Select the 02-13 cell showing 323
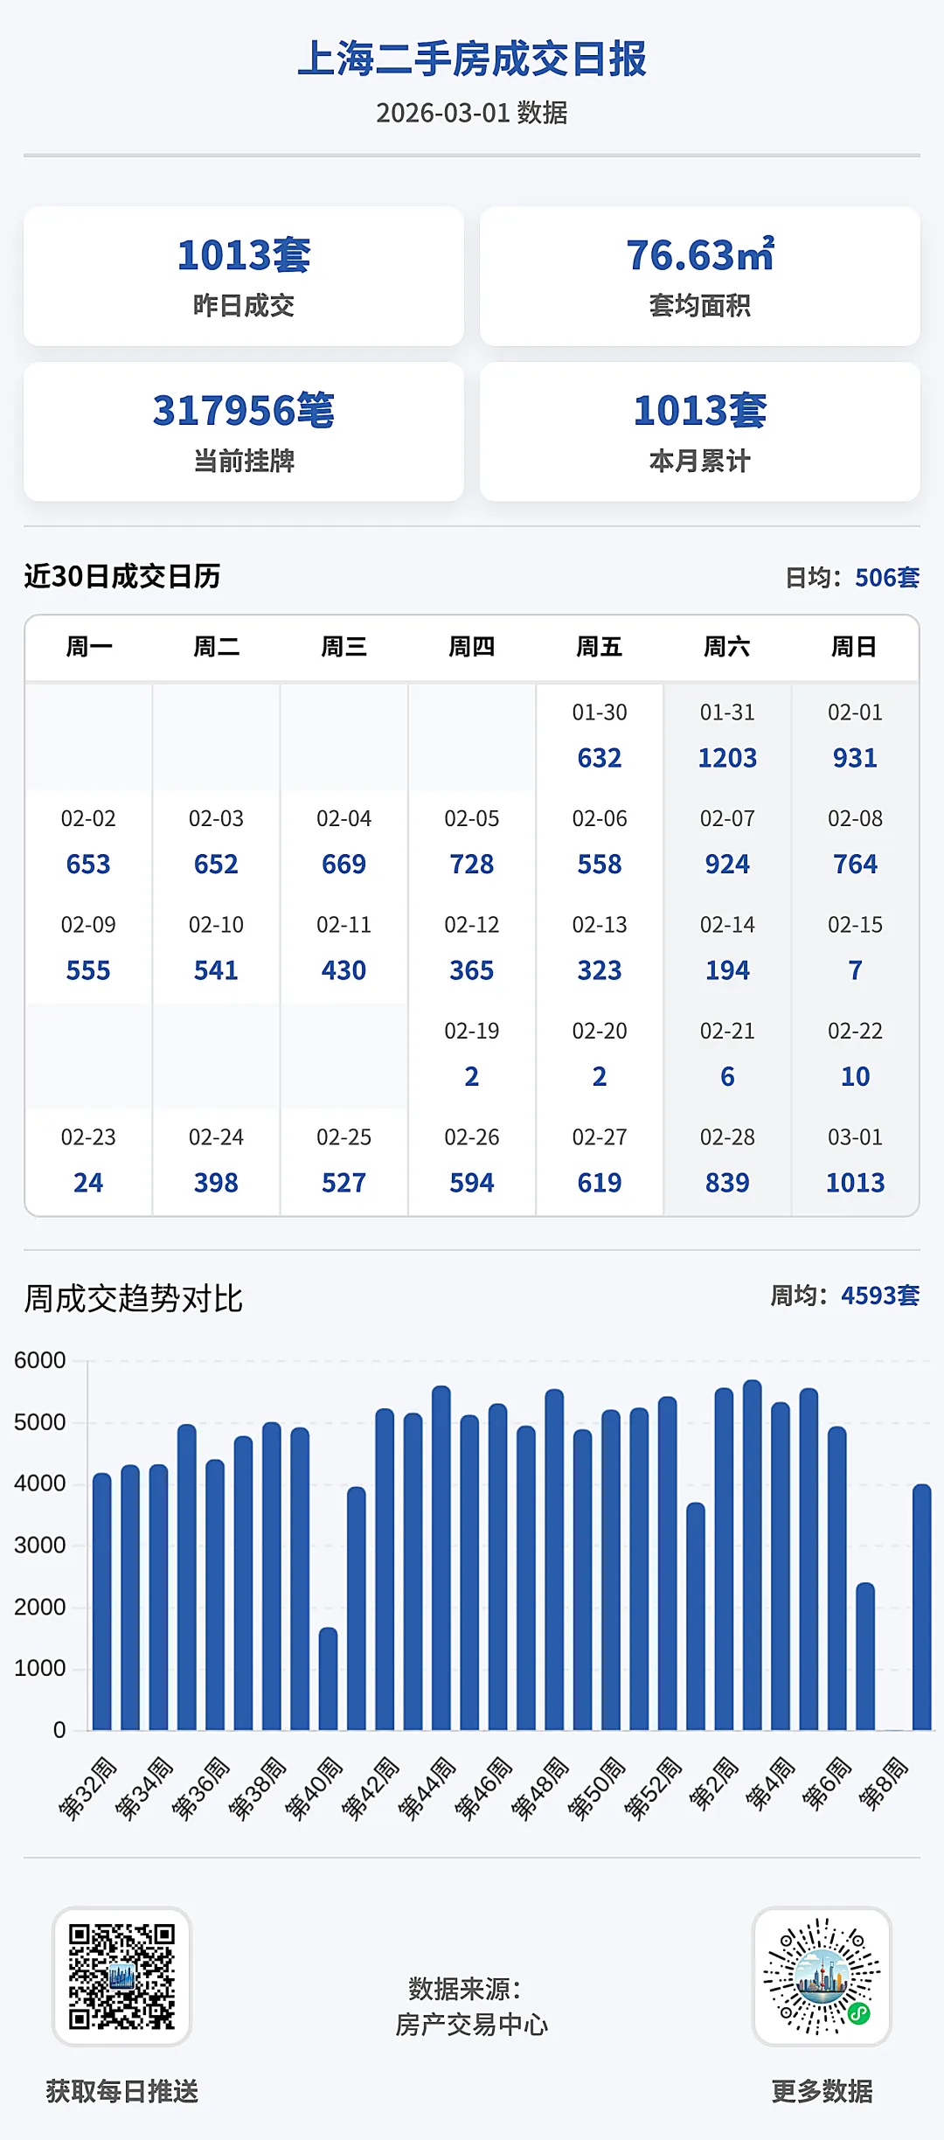 (x=600, y=949)
